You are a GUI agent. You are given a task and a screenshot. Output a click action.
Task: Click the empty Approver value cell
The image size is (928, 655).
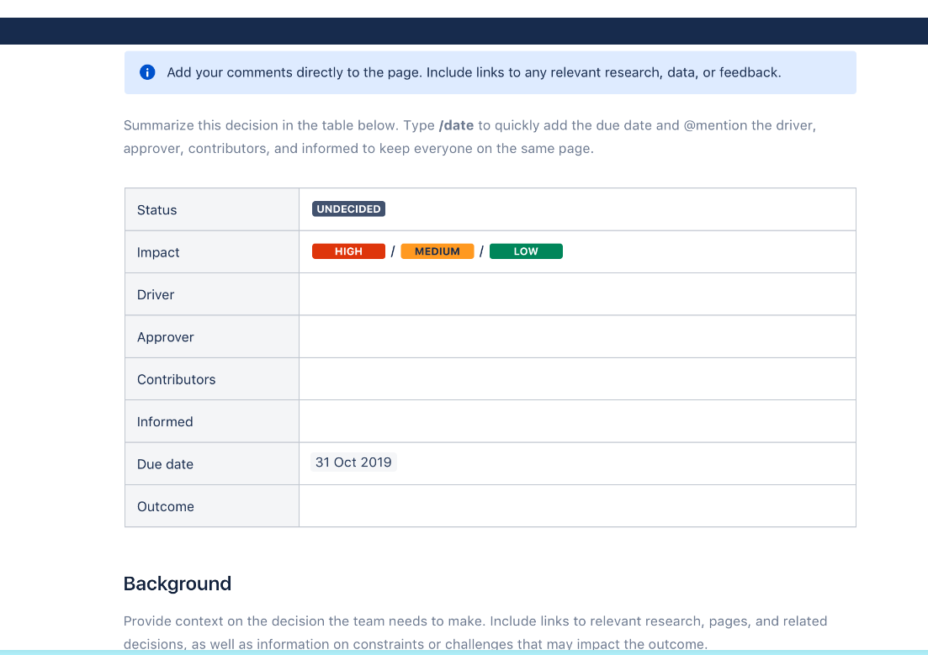tap(578, 336)
